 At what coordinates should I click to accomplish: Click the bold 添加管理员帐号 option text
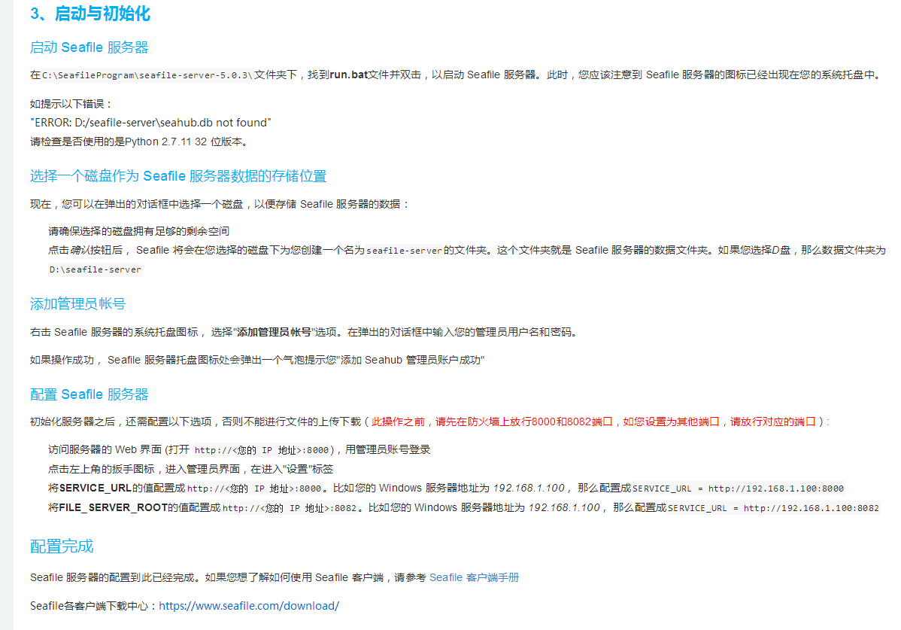point(274,332)
